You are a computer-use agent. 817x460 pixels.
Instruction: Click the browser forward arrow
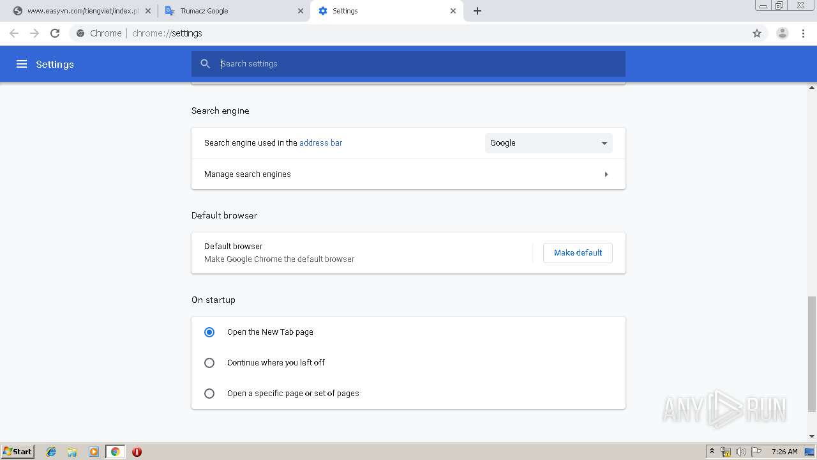[34, 33]
